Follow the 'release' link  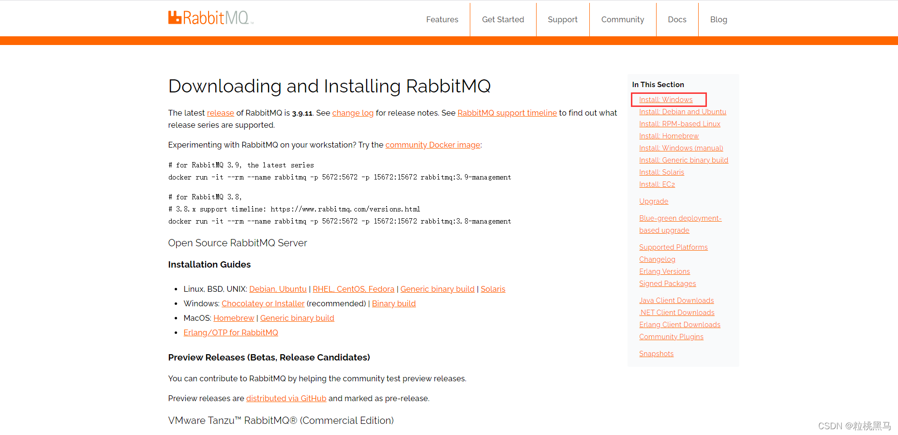pyautogui.click(x=220, y=113)
